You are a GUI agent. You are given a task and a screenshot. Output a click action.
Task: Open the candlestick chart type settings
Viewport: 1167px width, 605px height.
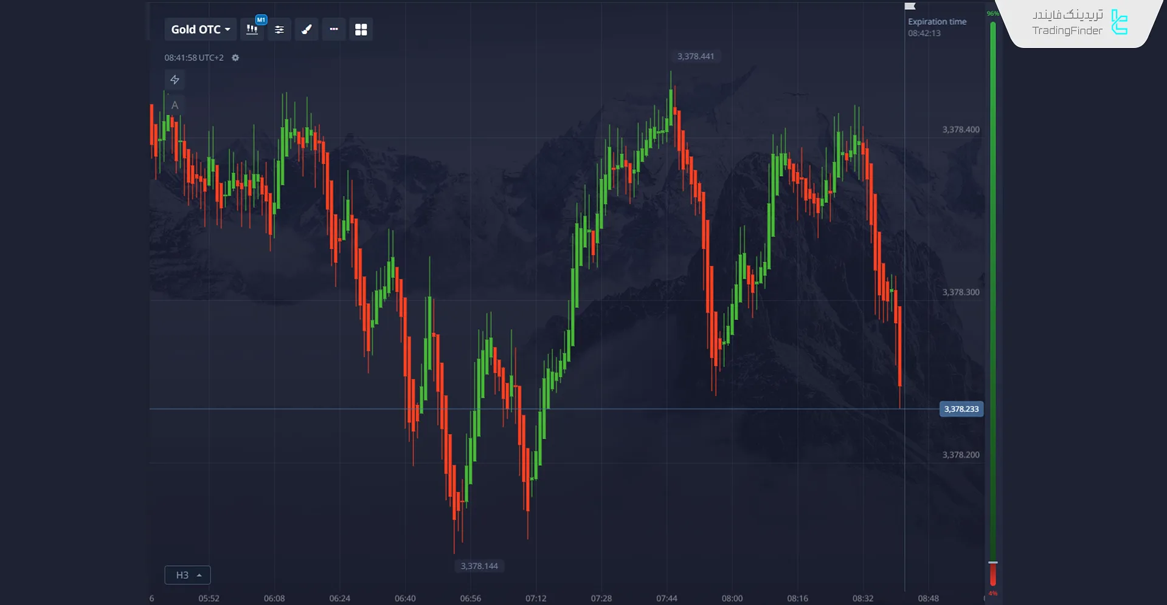click(252, 30)
